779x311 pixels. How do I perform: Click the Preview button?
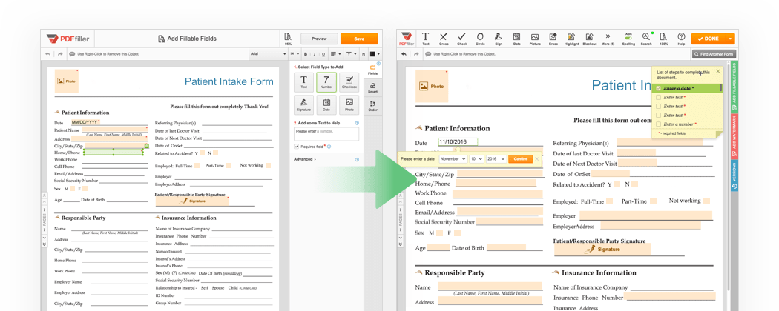coord(320,39)
